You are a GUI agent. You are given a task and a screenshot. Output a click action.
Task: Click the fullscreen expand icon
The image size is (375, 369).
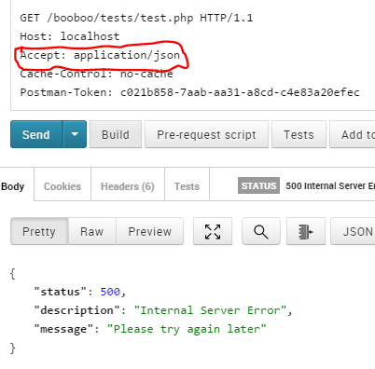tap(213, 231)
